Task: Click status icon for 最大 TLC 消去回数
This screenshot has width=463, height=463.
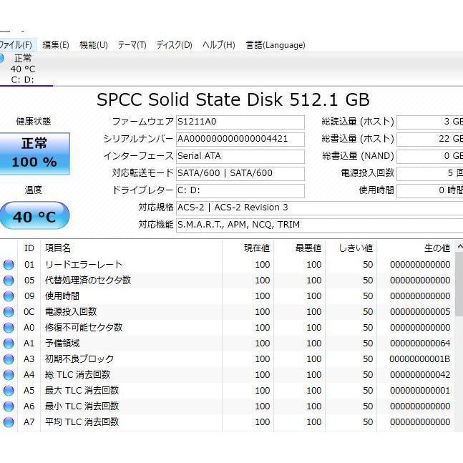Action: click(9, 391)
